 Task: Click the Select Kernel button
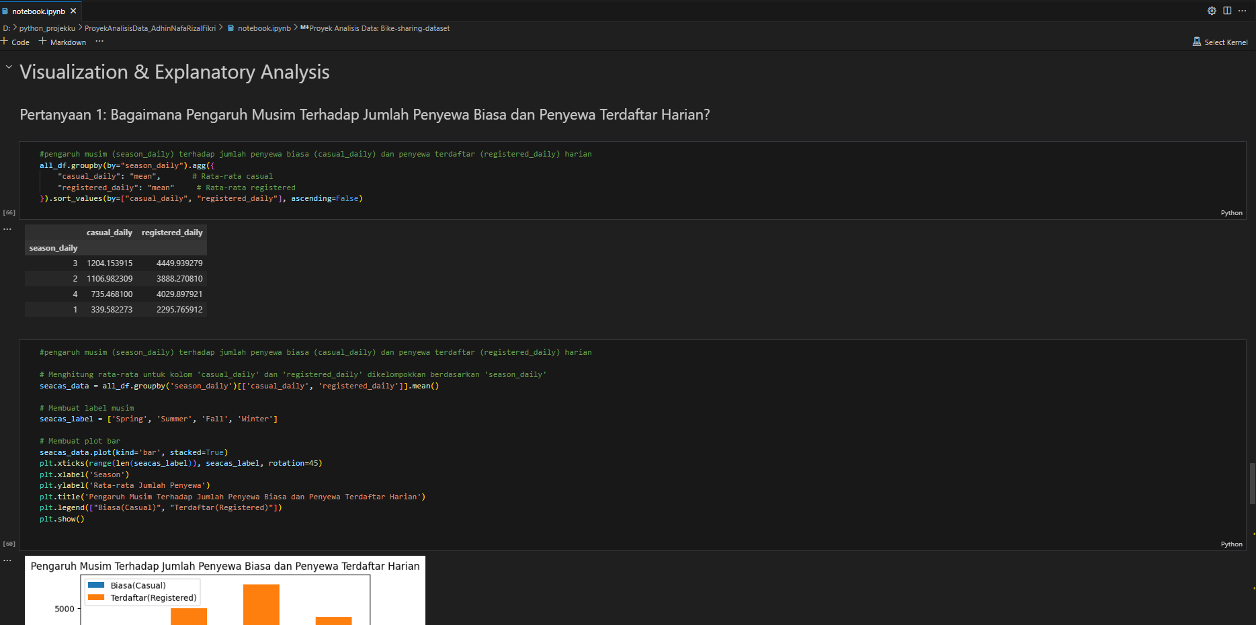pos(1220,42)
